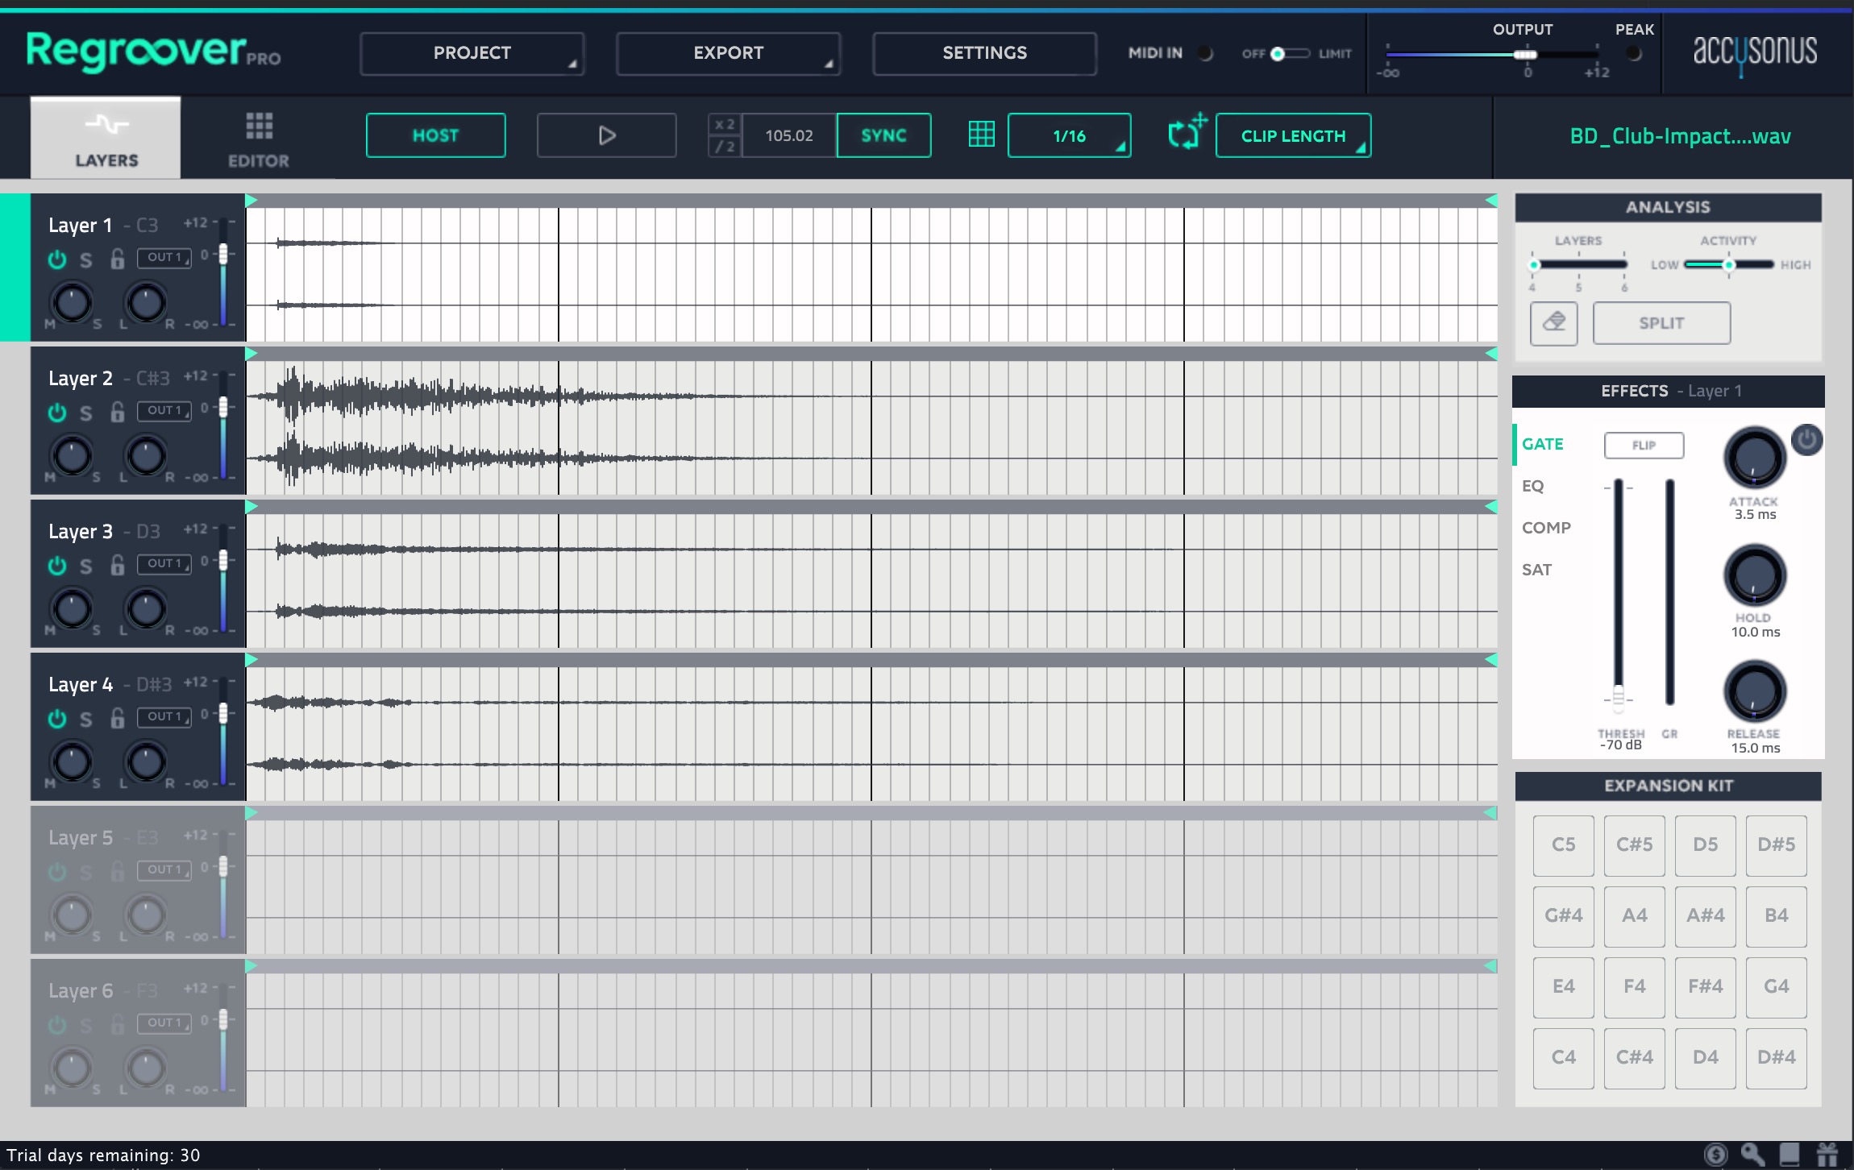Click the Layer 1 L/R pan knob
The width and height of the screenshot is (1854, 1170).
pos(146,303)
